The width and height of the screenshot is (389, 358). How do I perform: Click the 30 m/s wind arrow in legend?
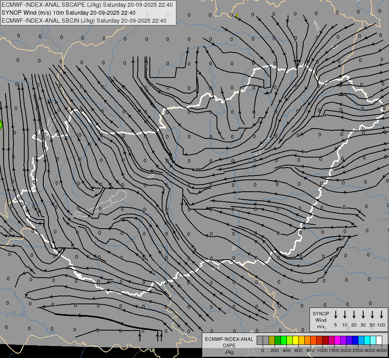click(x=363, y=315)
